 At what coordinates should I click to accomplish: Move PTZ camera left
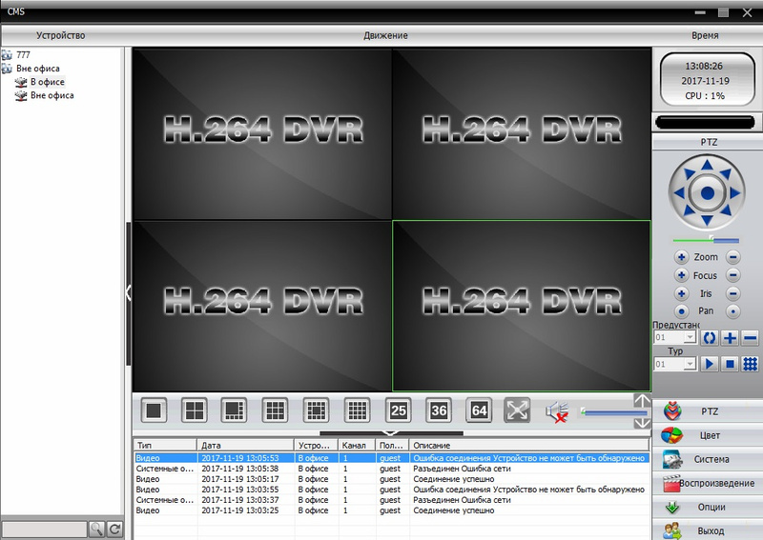(679, 193)
